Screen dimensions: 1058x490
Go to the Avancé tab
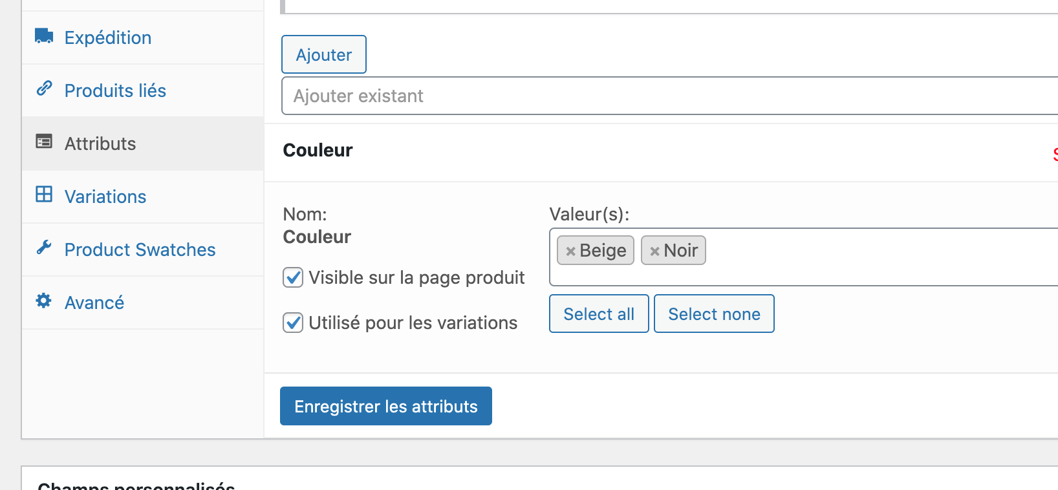click(x=94, y=303)
